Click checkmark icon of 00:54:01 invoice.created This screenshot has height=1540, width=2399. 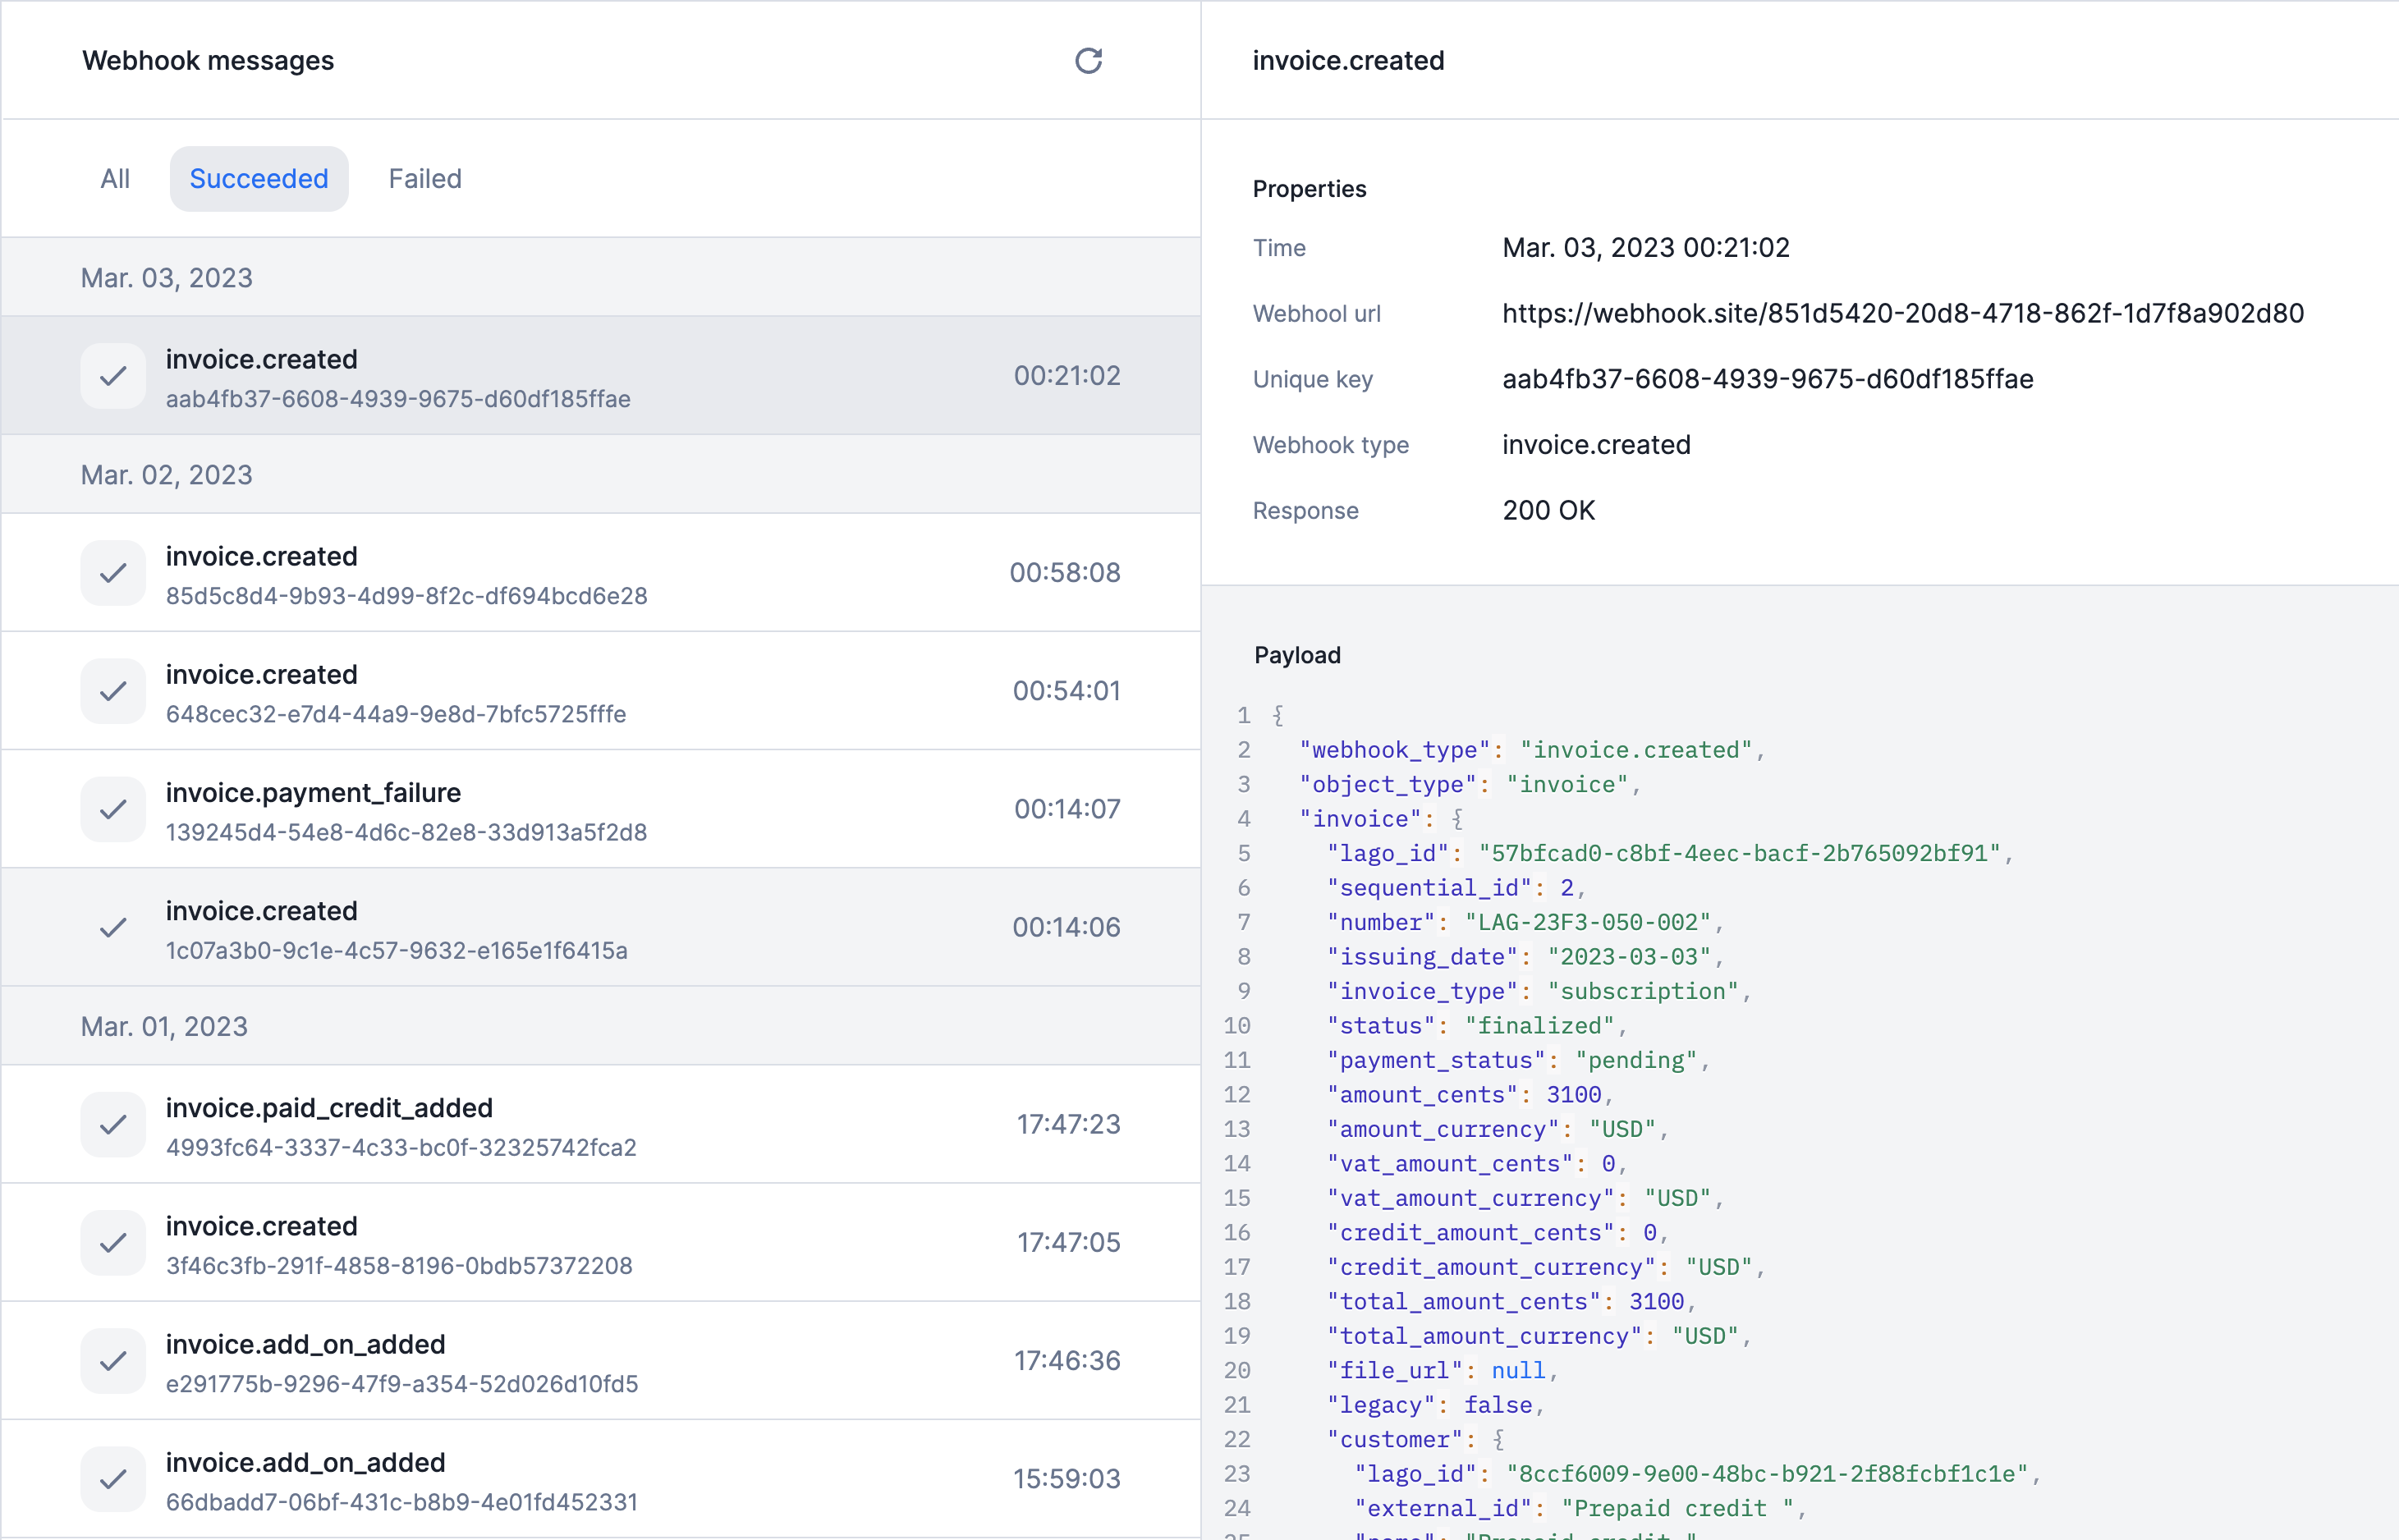click(113, 691)
